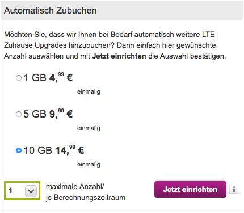The width and height of the screenshot is (244, 213).
Task: Click the maximale Anzahl/ je Berechnungszeitraum label
Action: pyautogui.click(x=86, y=192)
